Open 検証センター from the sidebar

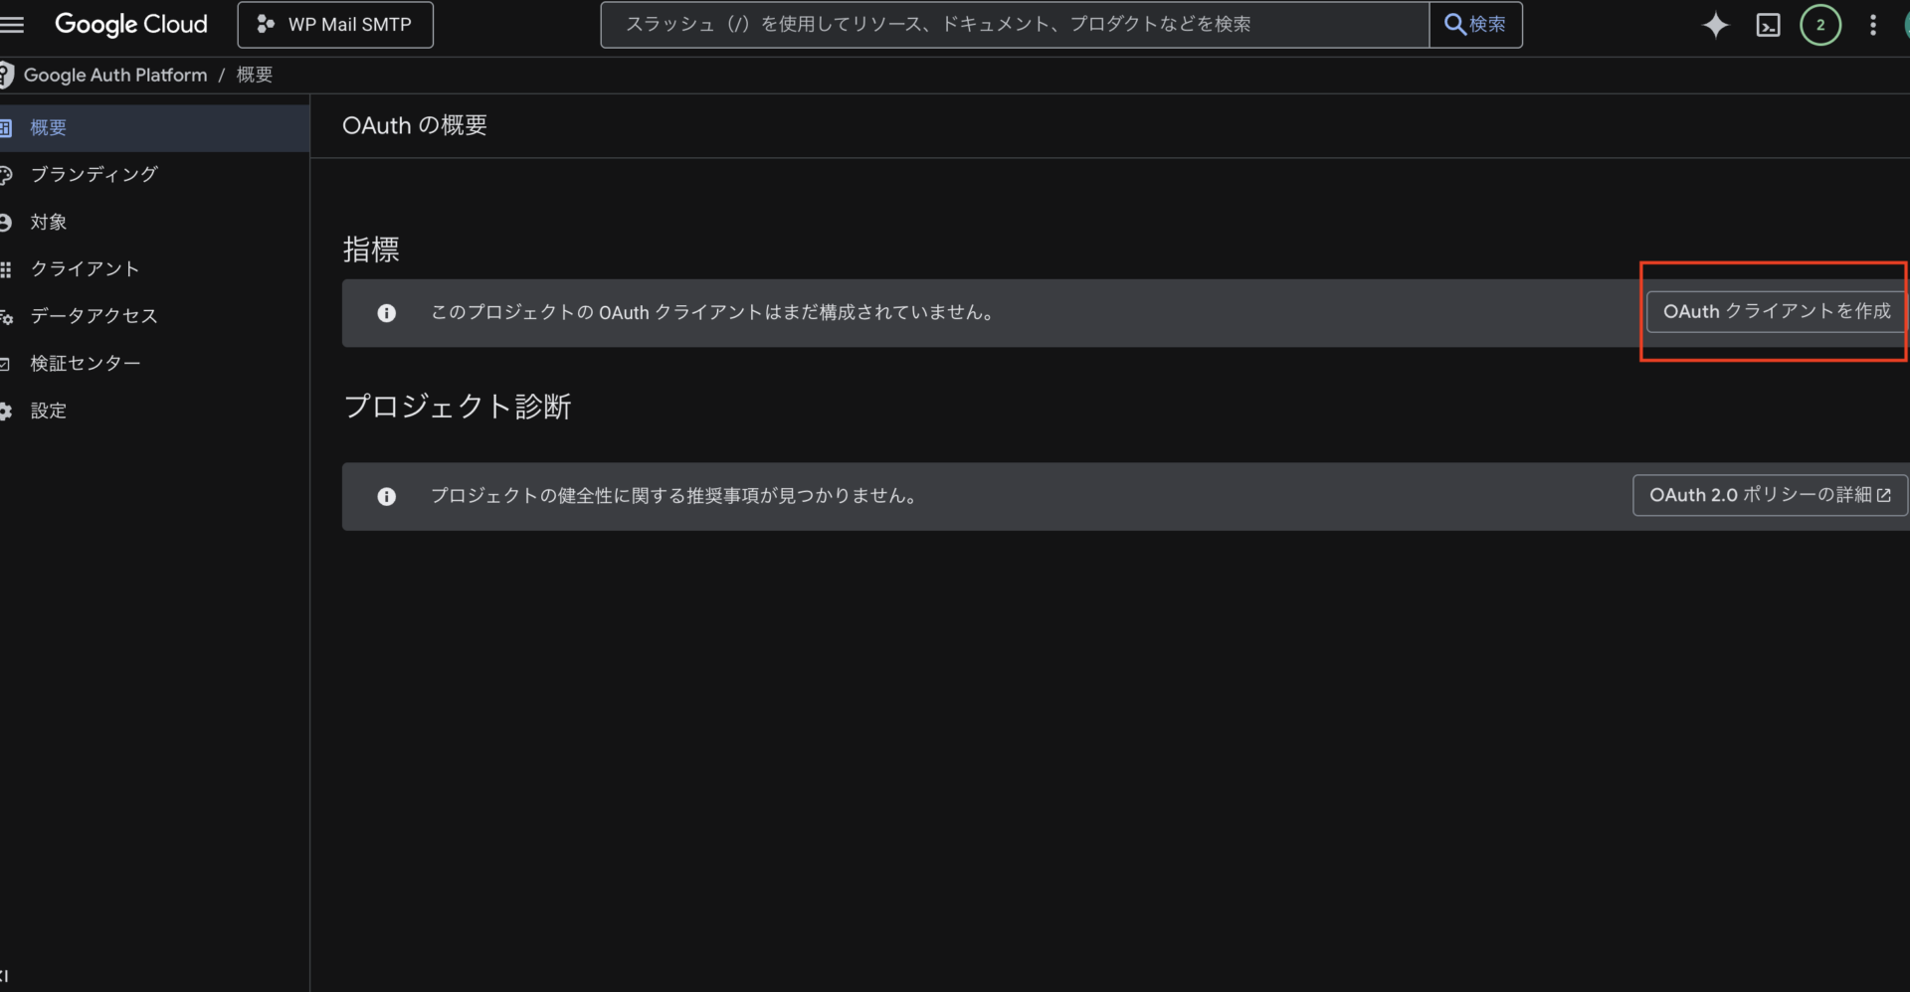pyautogui.click(x=85, y=364)
